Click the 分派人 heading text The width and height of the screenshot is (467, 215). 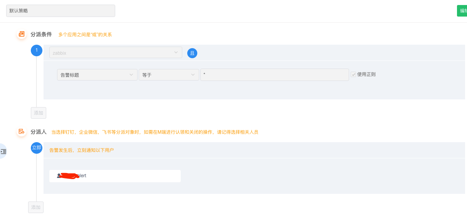point(39,132)
